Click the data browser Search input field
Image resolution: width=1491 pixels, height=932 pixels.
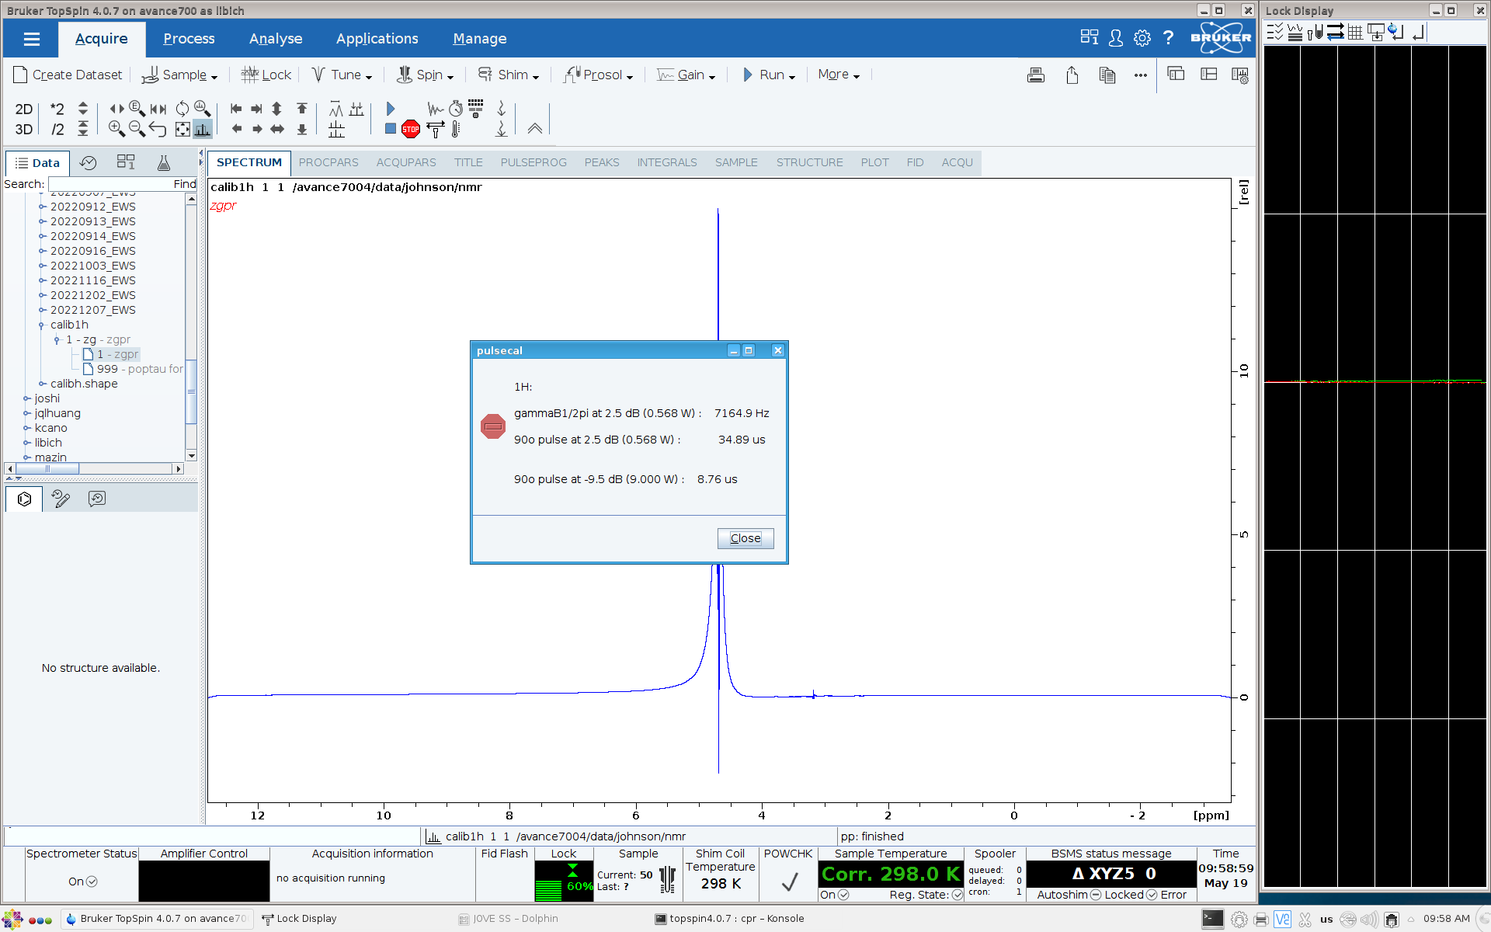tap(109, 184)
